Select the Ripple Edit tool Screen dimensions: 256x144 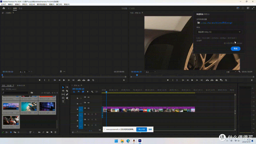coord(63,91)
